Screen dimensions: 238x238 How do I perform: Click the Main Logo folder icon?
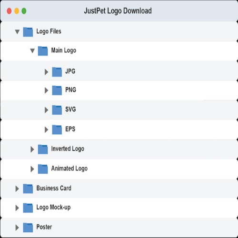pyautogui.click(x=43, y=51)
